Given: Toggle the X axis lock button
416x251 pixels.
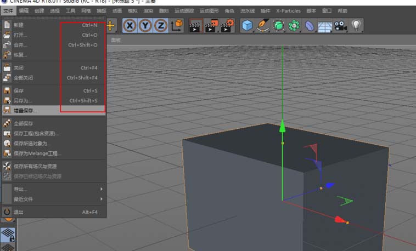Looking at the screenshot, I should coord(130,25).
